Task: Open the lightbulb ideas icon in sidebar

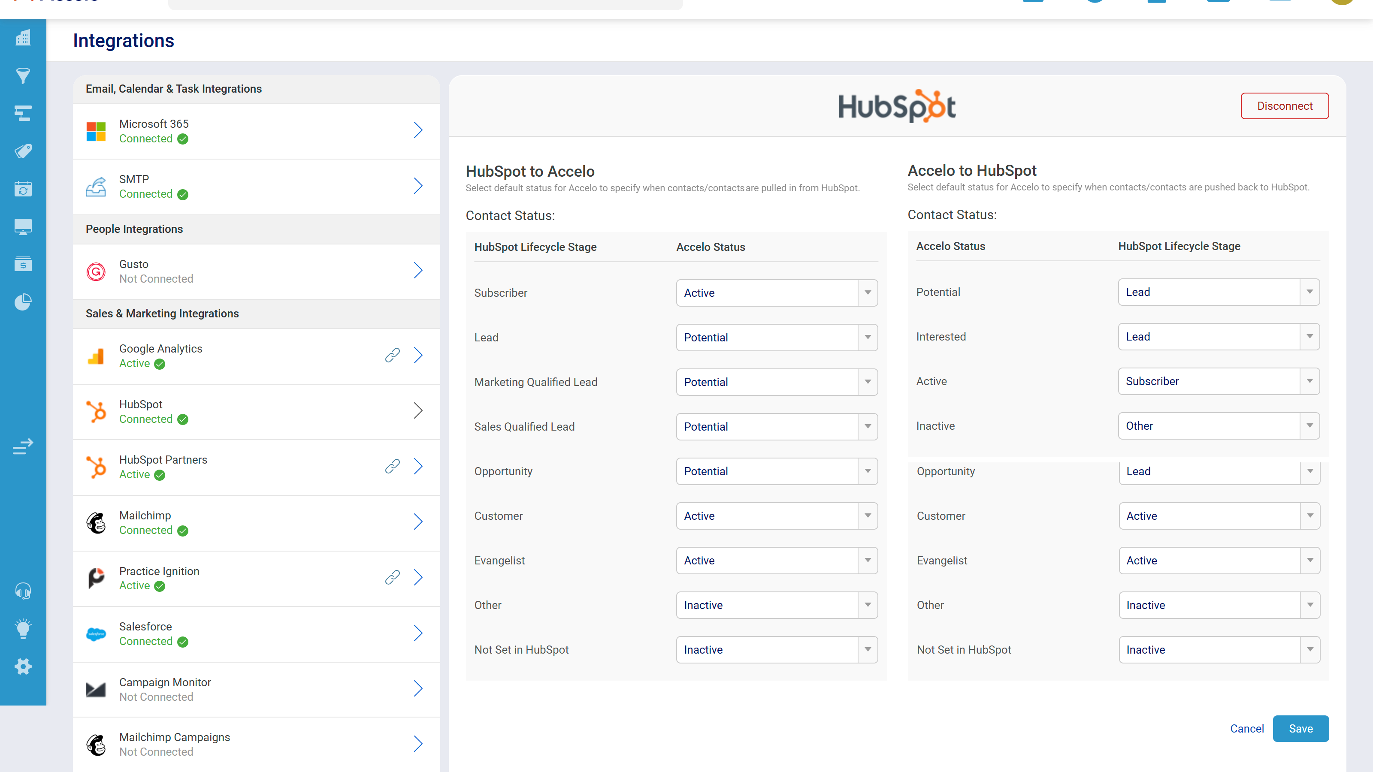Action: point(23,629)
